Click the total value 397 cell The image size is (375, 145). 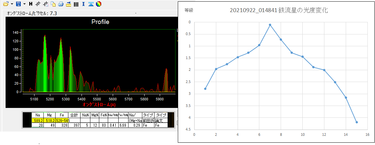74,125
